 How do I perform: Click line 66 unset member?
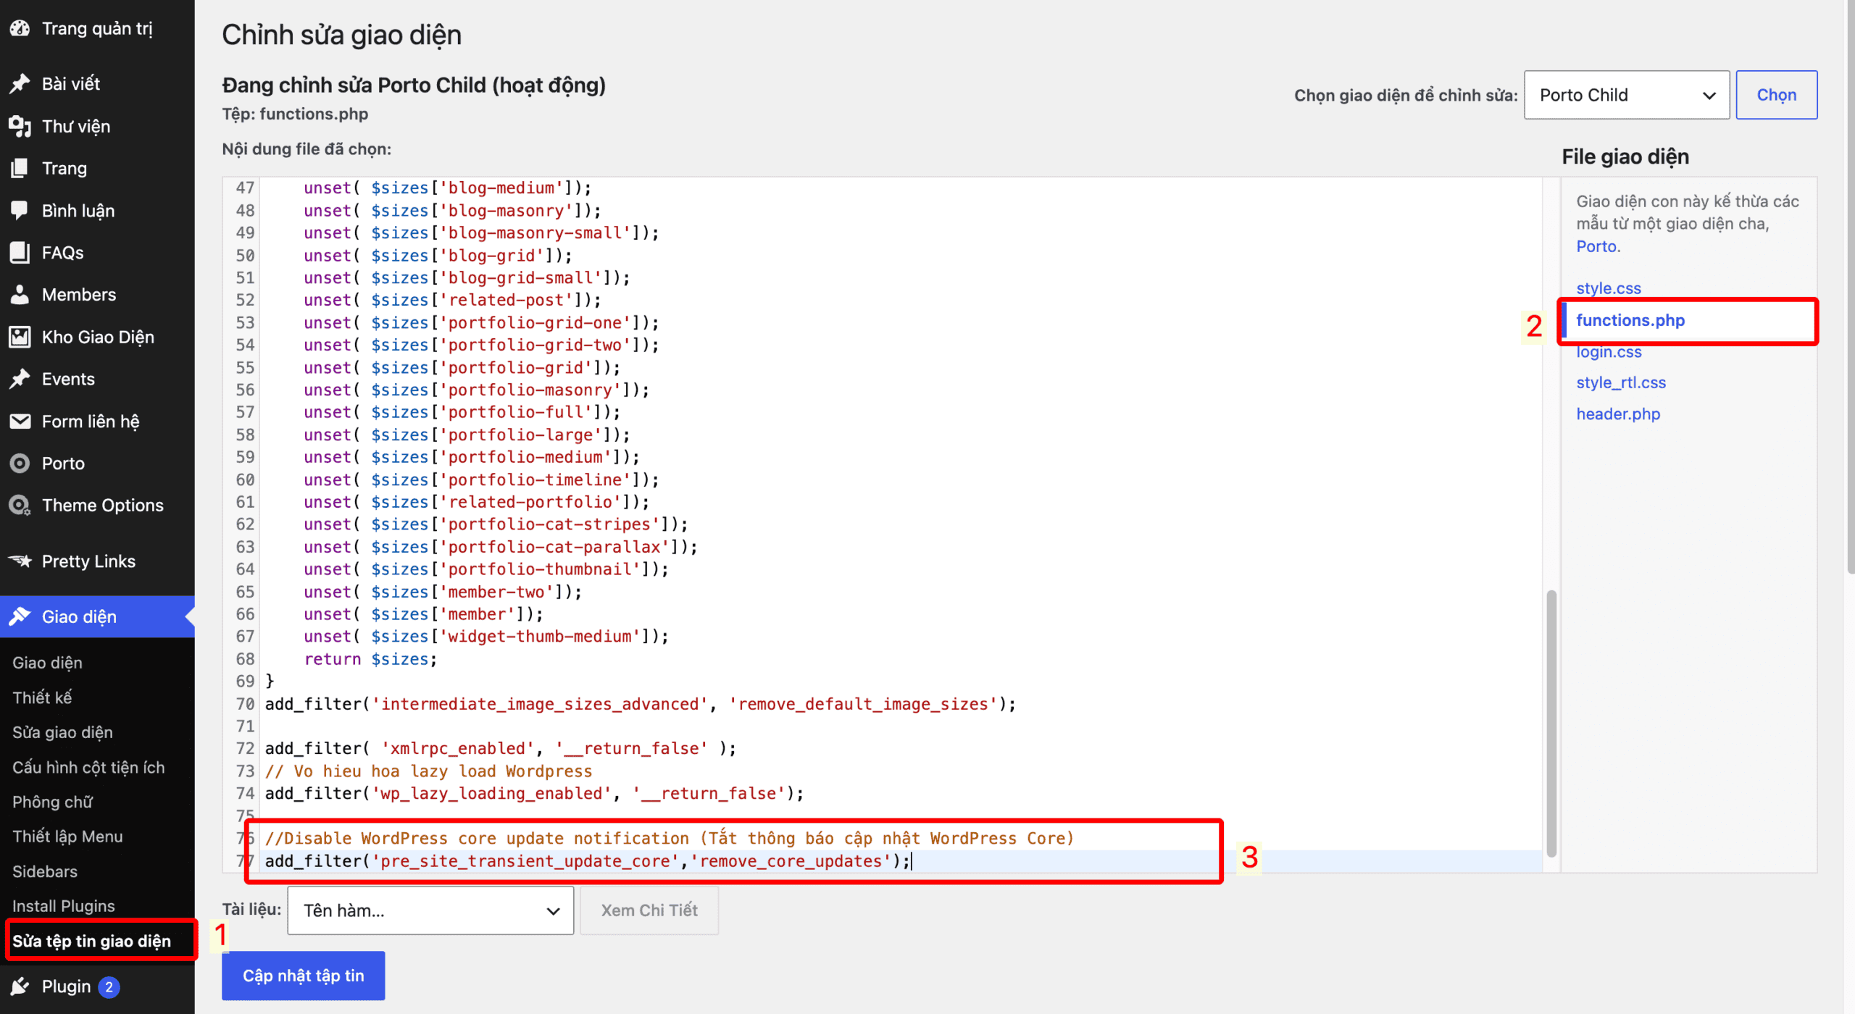tap(423, 614)
